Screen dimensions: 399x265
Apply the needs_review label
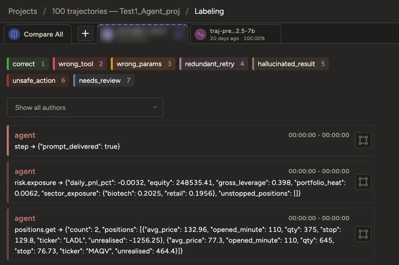[104, 80]
